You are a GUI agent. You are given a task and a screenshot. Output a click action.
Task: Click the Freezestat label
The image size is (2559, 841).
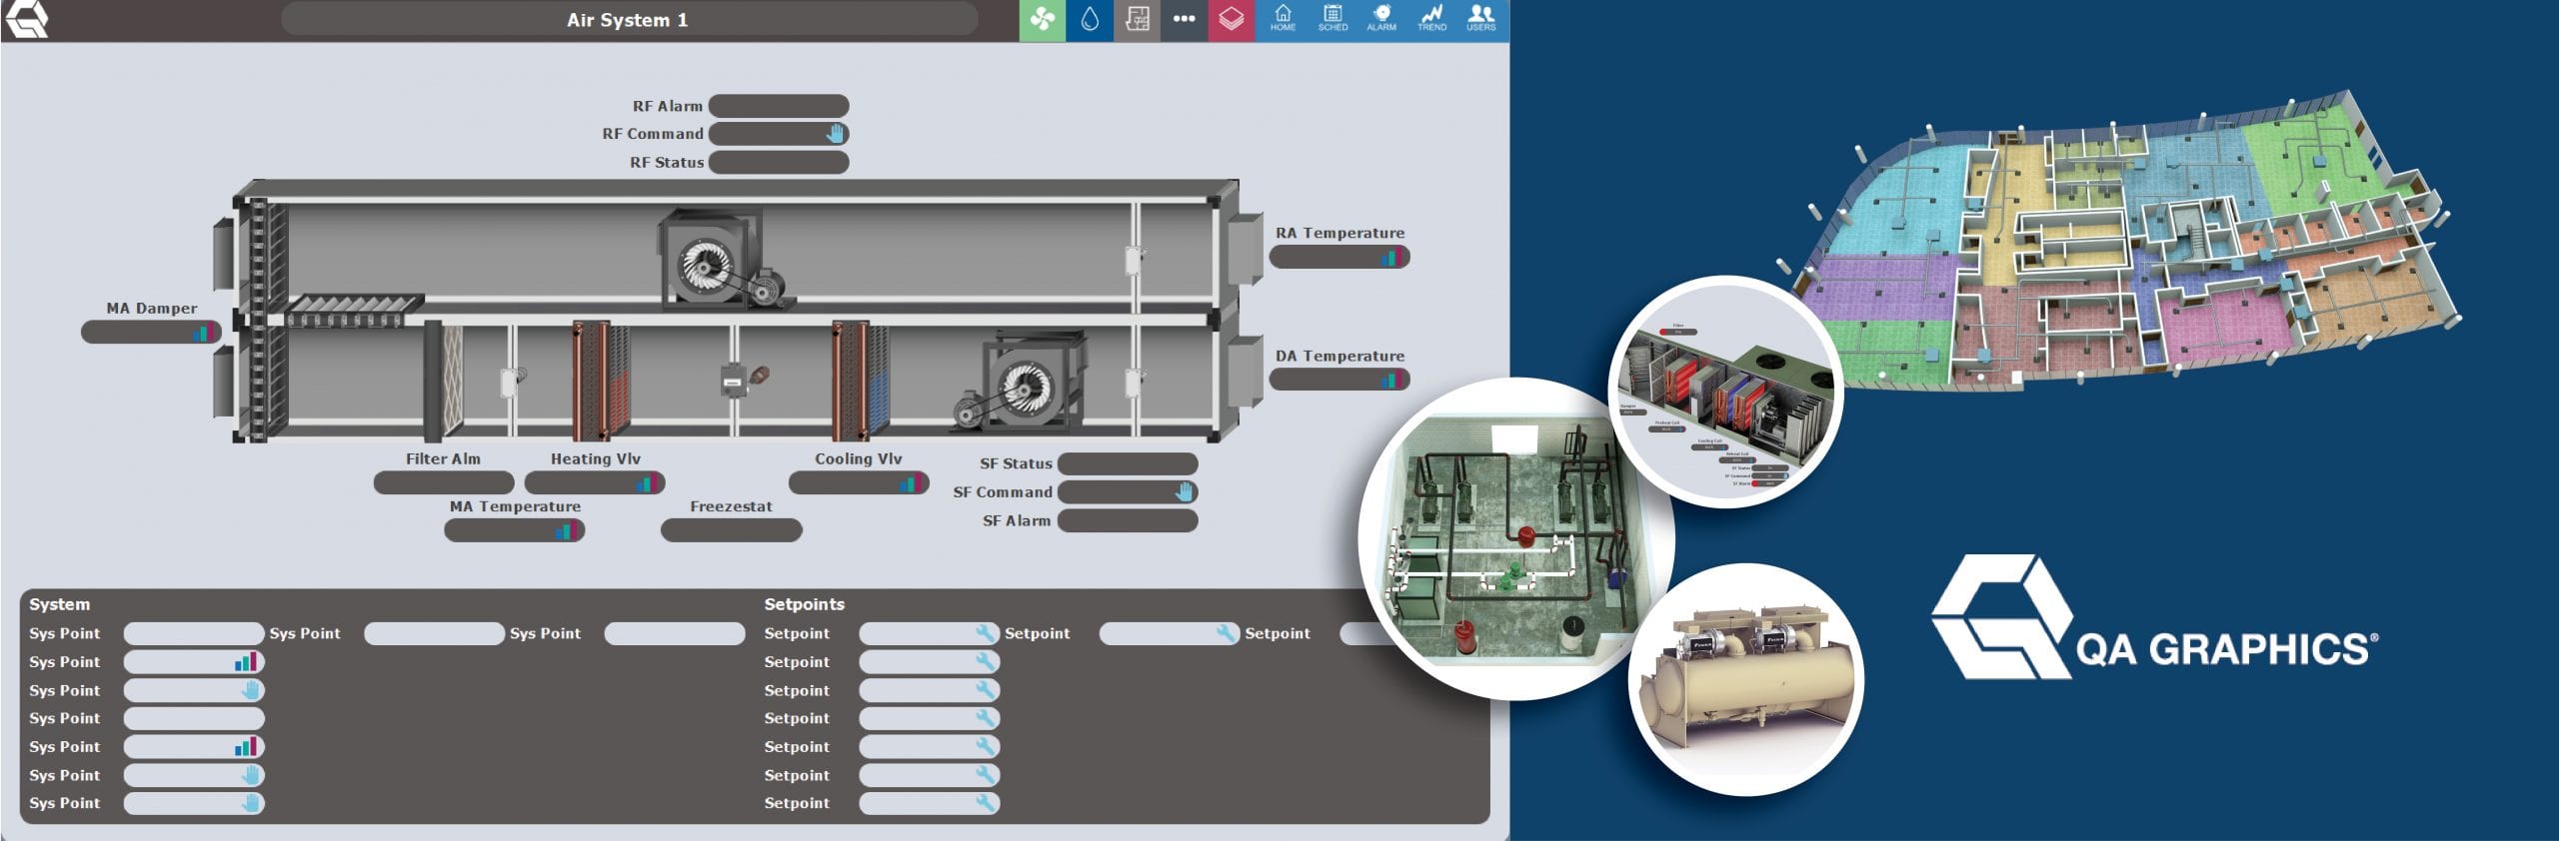pyautogui.click(x=731, y=506)
